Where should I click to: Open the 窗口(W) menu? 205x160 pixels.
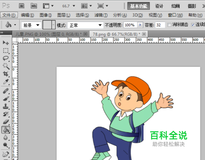pos(175,15)
